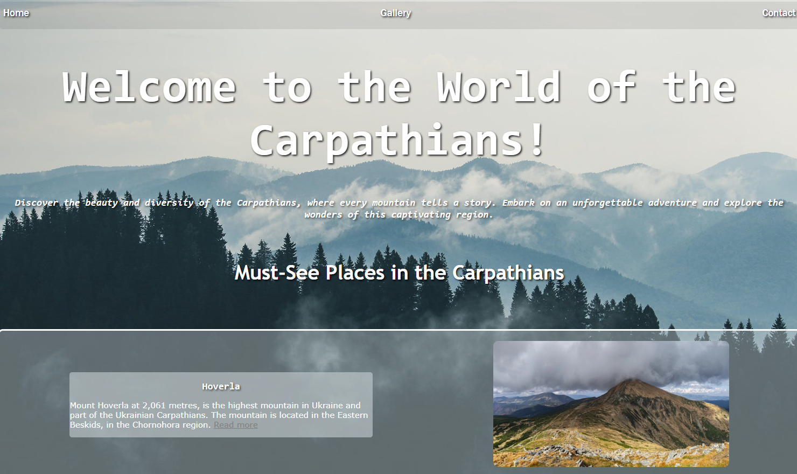Follow the 'Read more' link about Hoverla
797x474 pixels.
[236, 425]
